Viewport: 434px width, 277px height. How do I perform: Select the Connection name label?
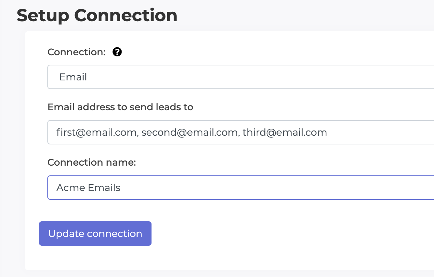(92, 162)
